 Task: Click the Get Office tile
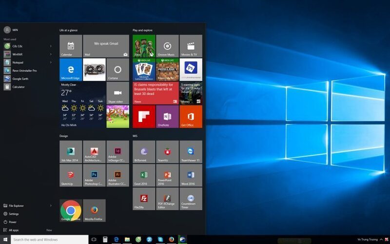[191, 117]
